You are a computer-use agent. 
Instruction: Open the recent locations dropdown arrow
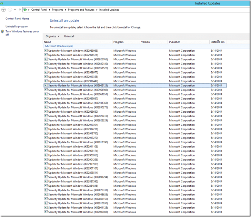pos(15,10)
